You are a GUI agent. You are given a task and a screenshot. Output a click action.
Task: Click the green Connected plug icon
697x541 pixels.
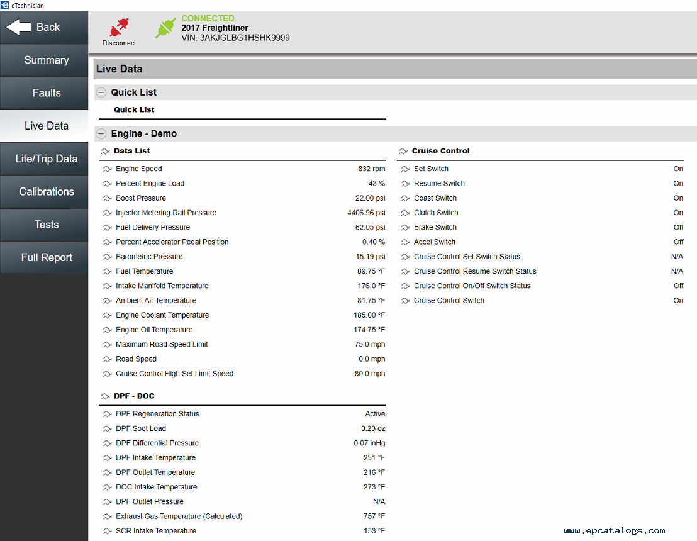click(x=165, y=28)
